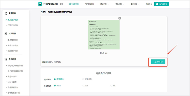The height and width of the screenshot is (96, 190).
Task: Click the Windows icon on download button
Action: pos(157,4)
